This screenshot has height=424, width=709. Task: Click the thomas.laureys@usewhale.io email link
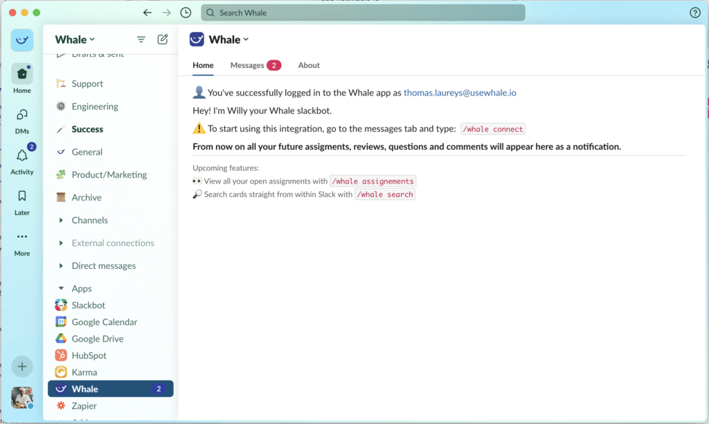coord(460,92)
